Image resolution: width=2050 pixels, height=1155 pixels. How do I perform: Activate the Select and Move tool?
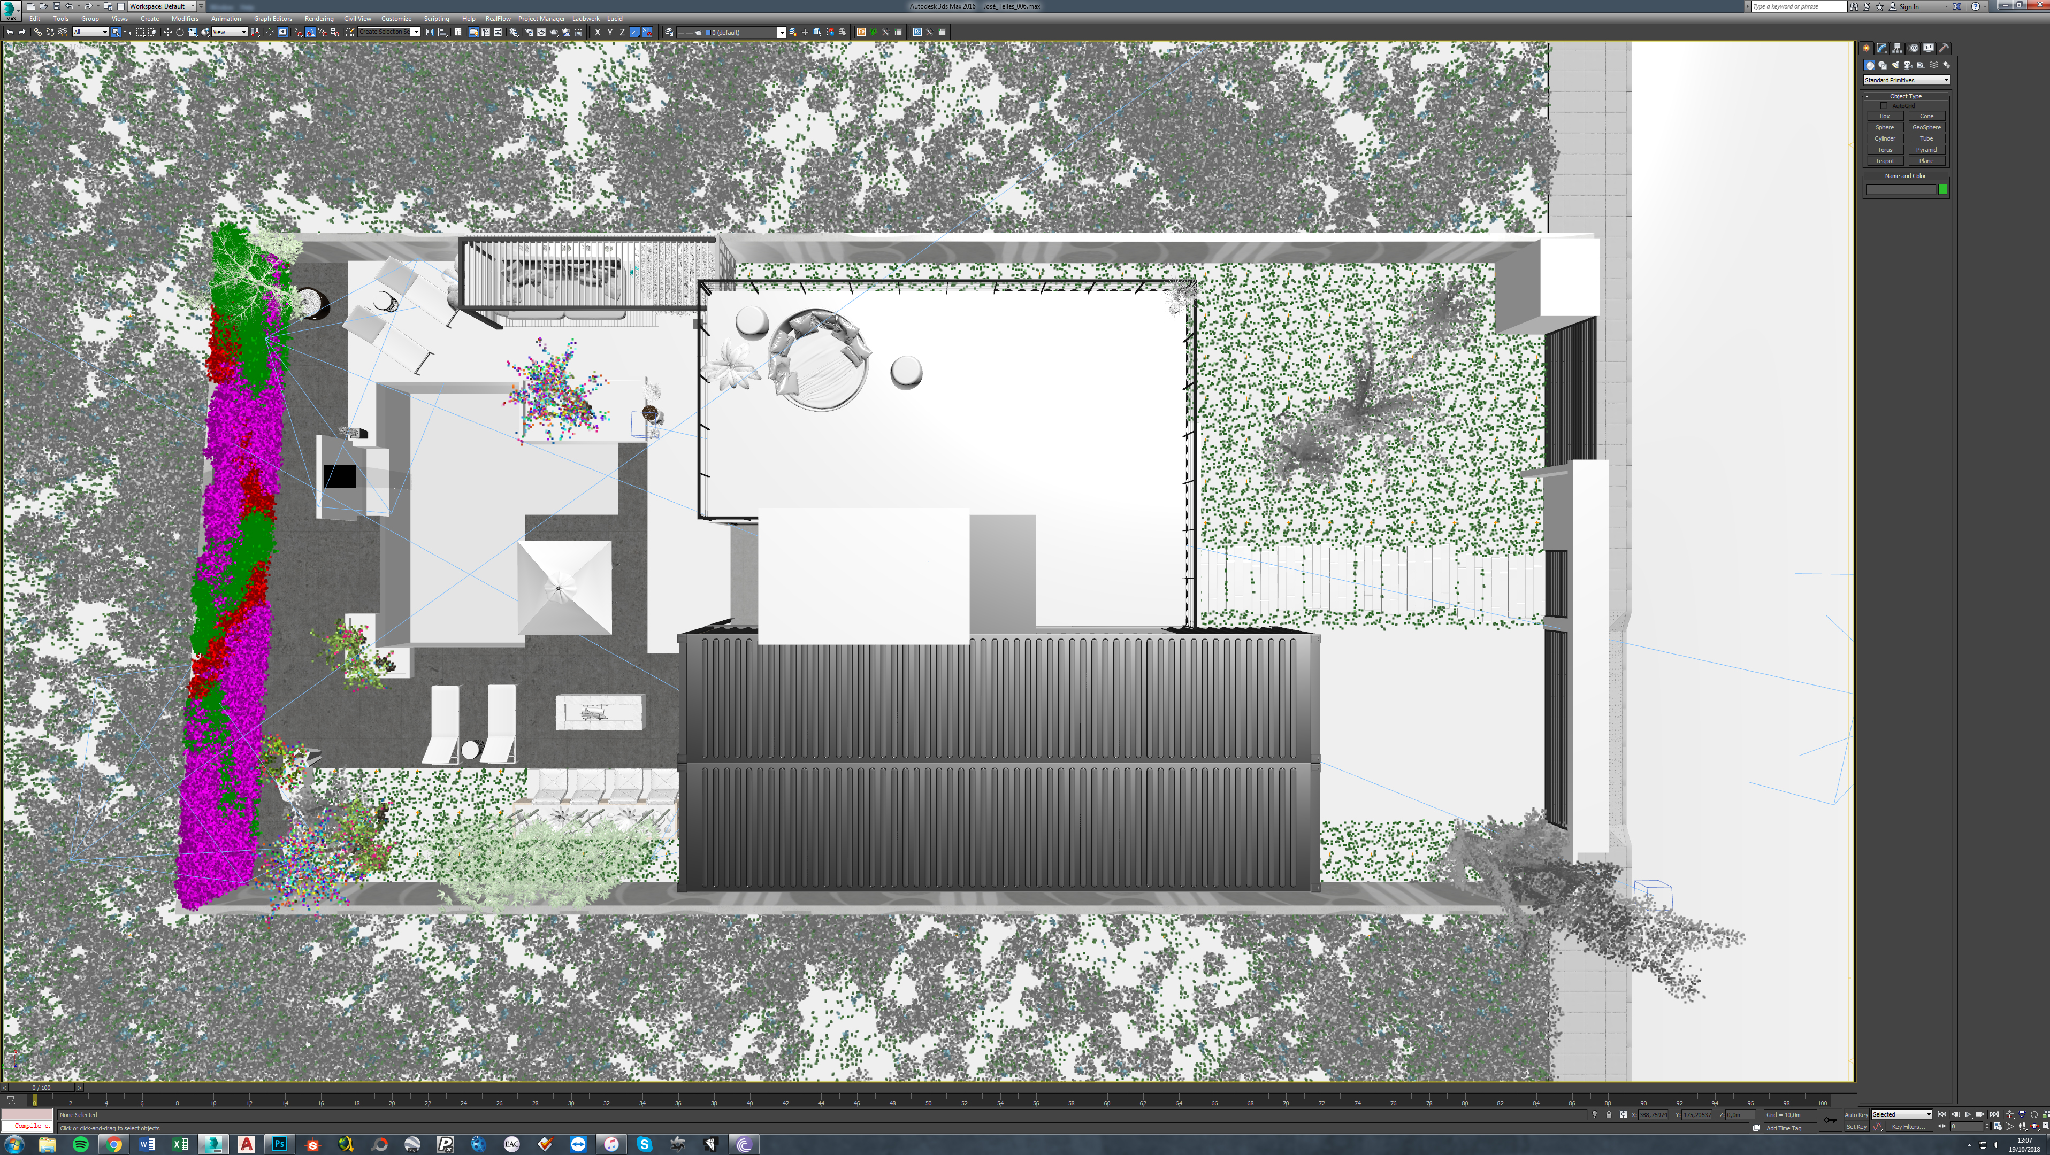(x=167, y=33)
